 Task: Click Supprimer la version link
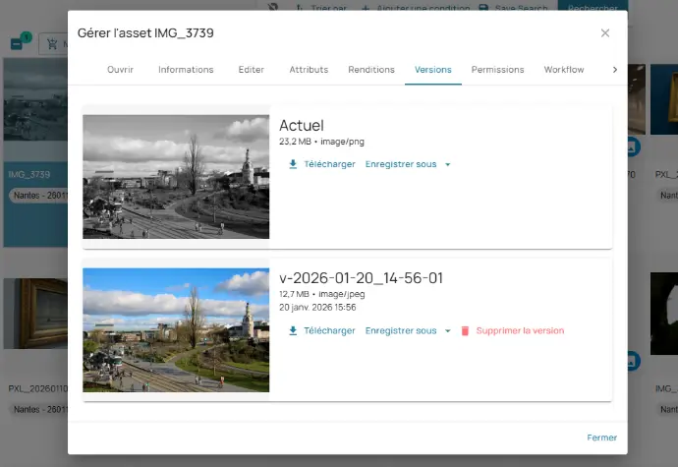[x=520, y=331]
